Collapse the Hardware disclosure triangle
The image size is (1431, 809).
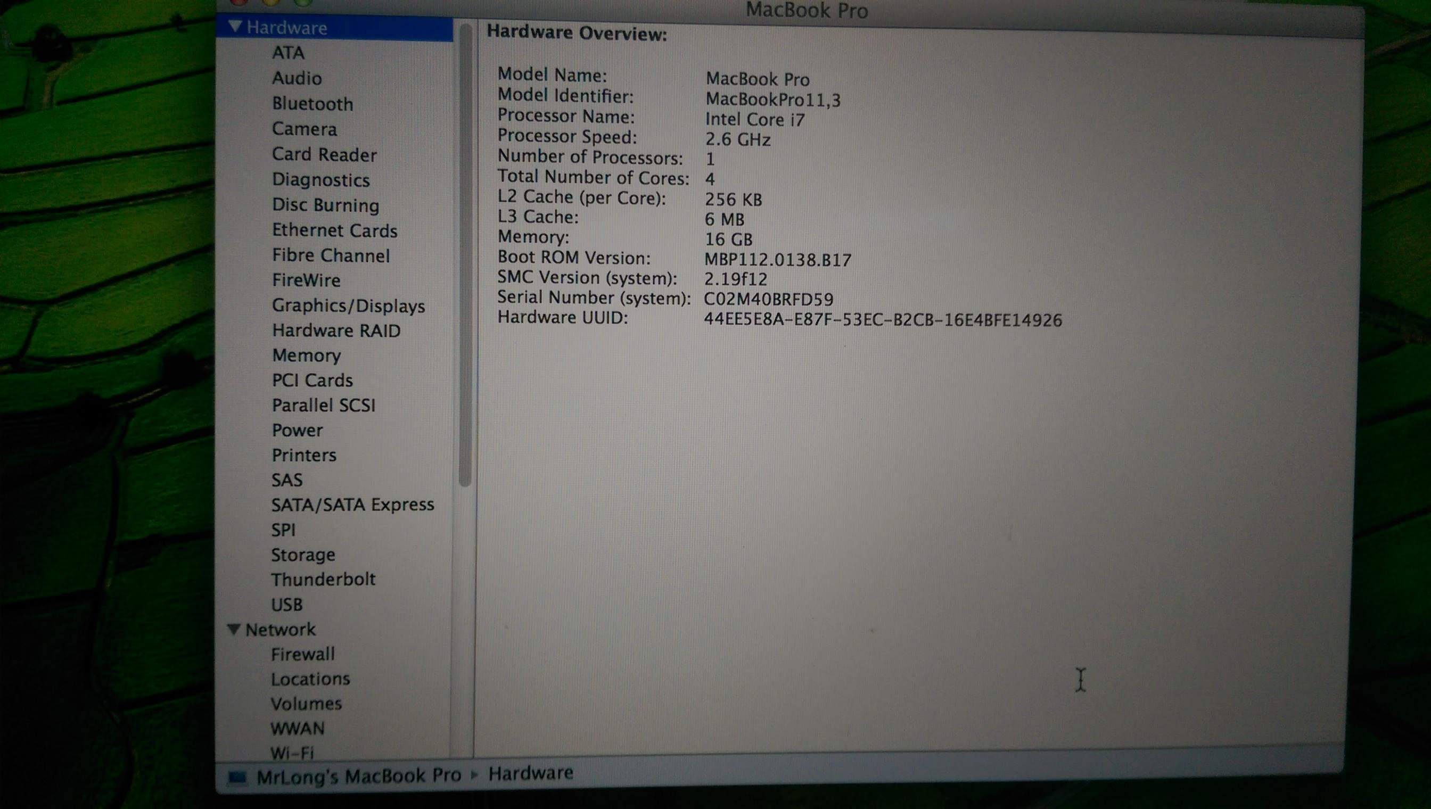(235, 27)
